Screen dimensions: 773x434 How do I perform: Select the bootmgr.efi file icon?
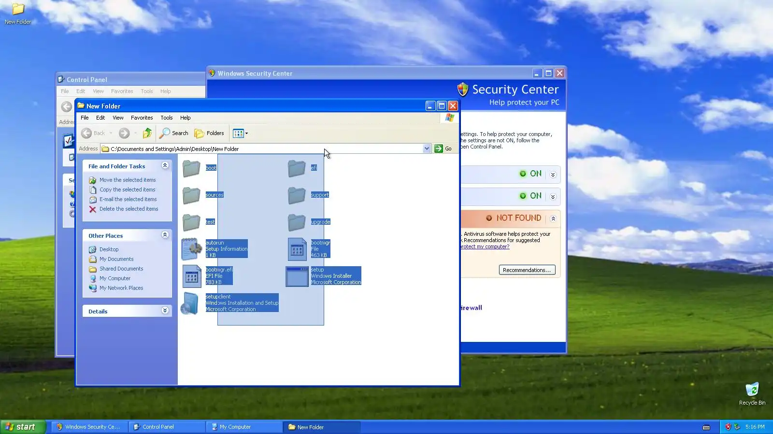[192, 276]
